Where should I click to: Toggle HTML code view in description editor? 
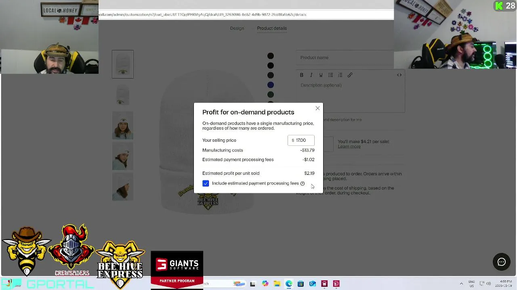[399, 75]
